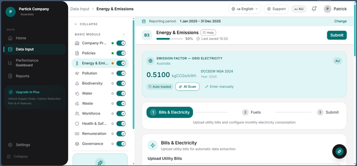Click the B3 module badge

click(x=147, y=35)
